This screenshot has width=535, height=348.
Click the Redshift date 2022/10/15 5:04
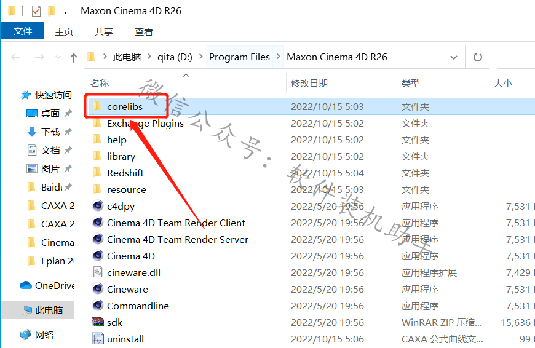click(x=327, y=173)
